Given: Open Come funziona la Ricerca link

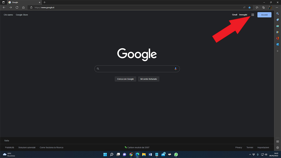Looking at the screenshot, I should (x=51, y=147).
